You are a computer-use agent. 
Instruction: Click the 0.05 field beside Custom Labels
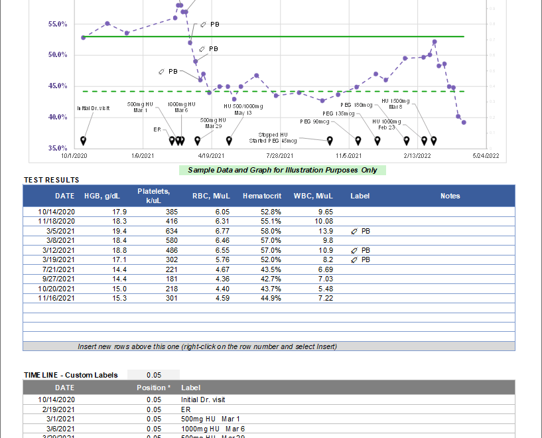point(153,375)
